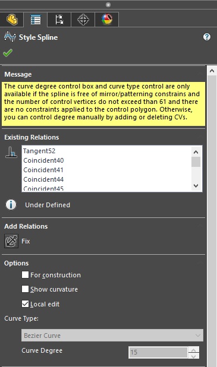Viewport: 217px width, 367px height.
Task: Select Tangent52 in Existing Relations
Action: click(39, 151)
